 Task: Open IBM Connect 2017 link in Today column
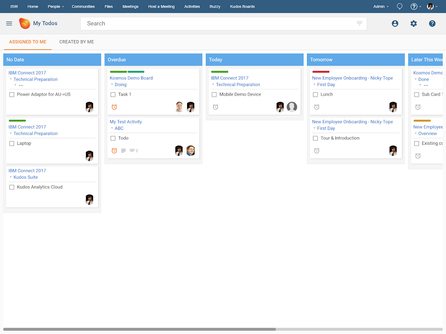230,78
